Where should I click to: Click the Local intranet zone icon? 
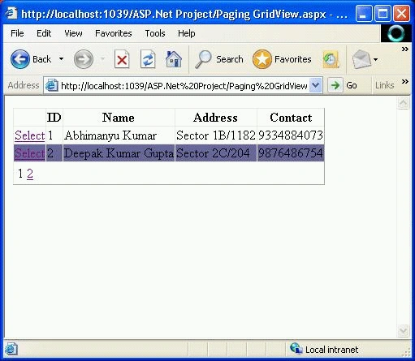tap(296, 348)
